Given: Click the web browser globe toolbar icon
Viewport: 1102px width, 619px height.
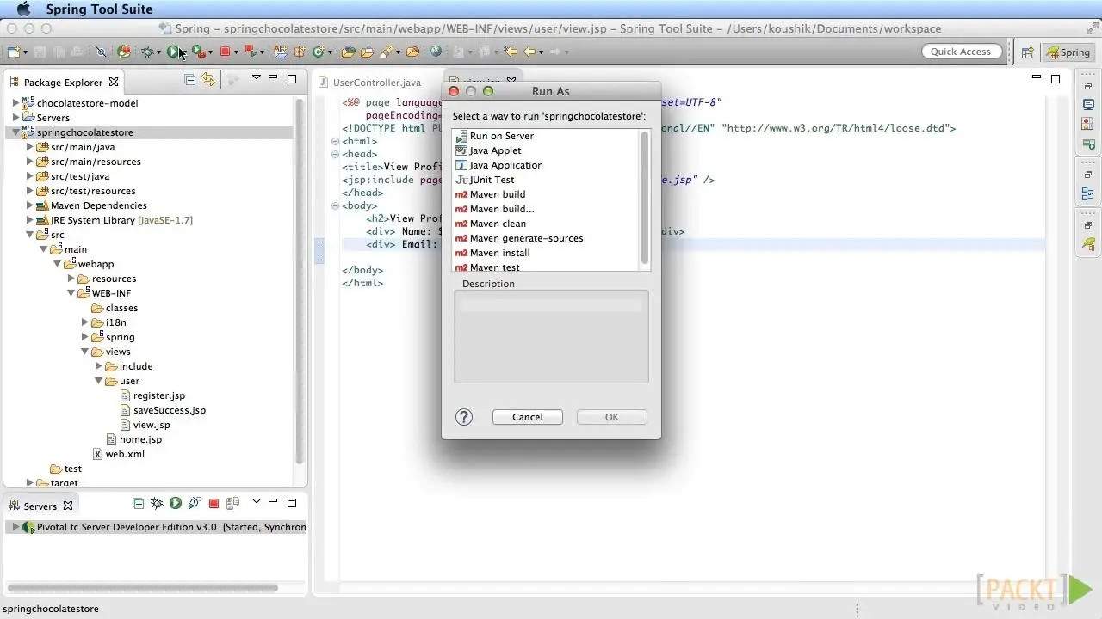Looking at the screenshot, I should point(436,52).
